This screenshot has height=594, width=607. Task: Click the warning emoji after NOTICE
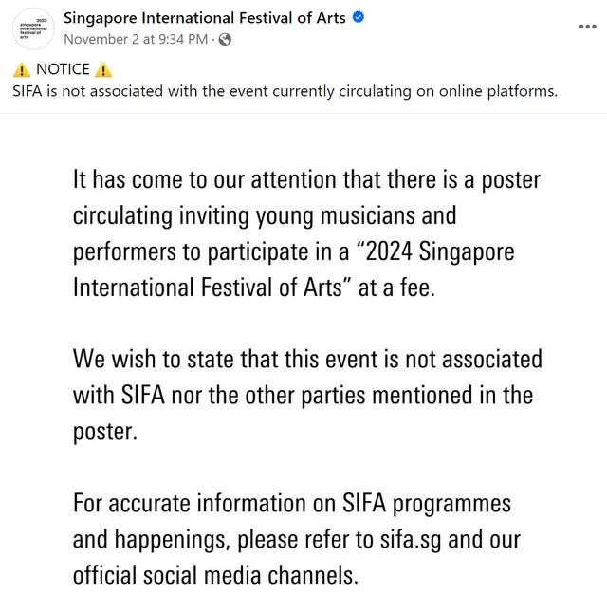(x=103, y=70)
